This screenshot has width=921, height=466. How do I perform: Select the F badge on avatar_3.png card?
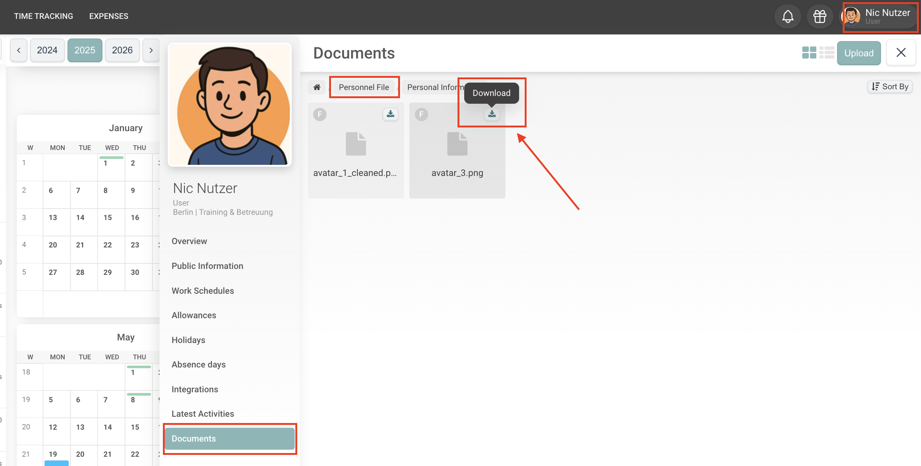tap(421, 114)
